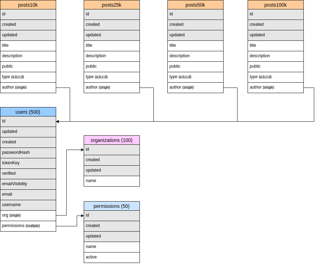Click the permissions (50) table header

(112, 206)
